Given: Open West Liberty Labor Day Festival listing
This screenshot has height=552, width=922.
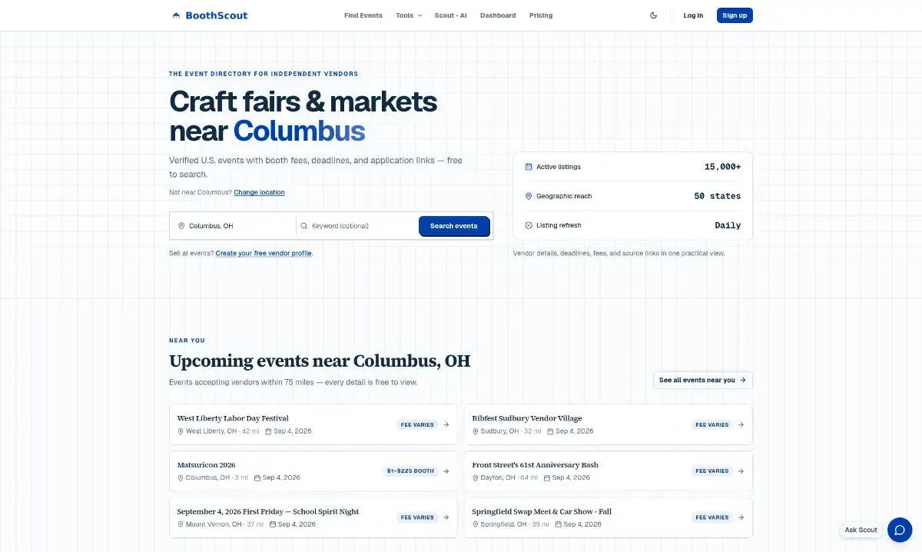Looking at the screenshot, I should pos(313,424).
